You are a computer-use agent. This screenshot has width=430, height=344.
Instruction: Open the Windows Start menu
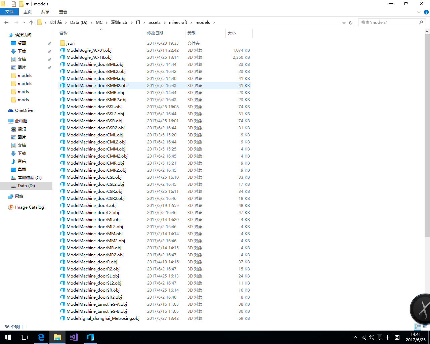click(8, 337)
